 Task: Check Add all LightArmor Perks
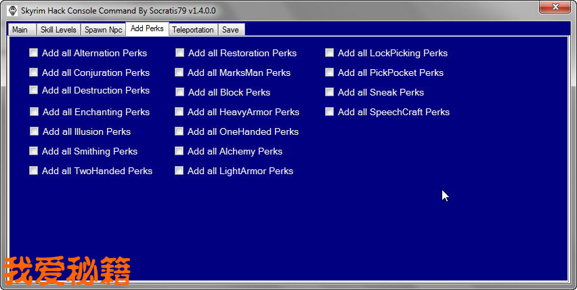click(179, 171)
